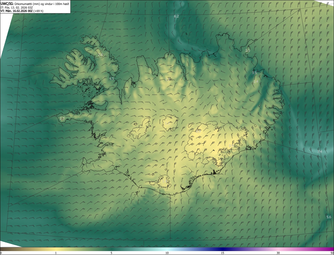
Task: Pick the pale yellow colorbar segment near 1
Action: click(56, 249)
